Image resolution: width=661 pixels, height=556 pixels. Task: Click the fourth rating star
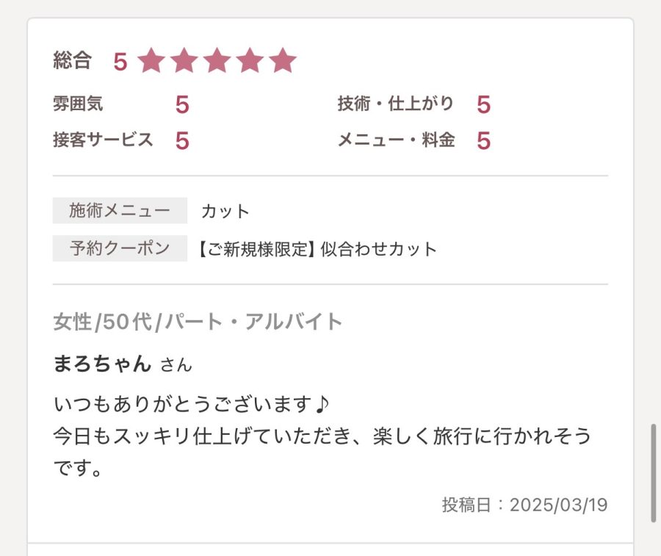point(250,61)
